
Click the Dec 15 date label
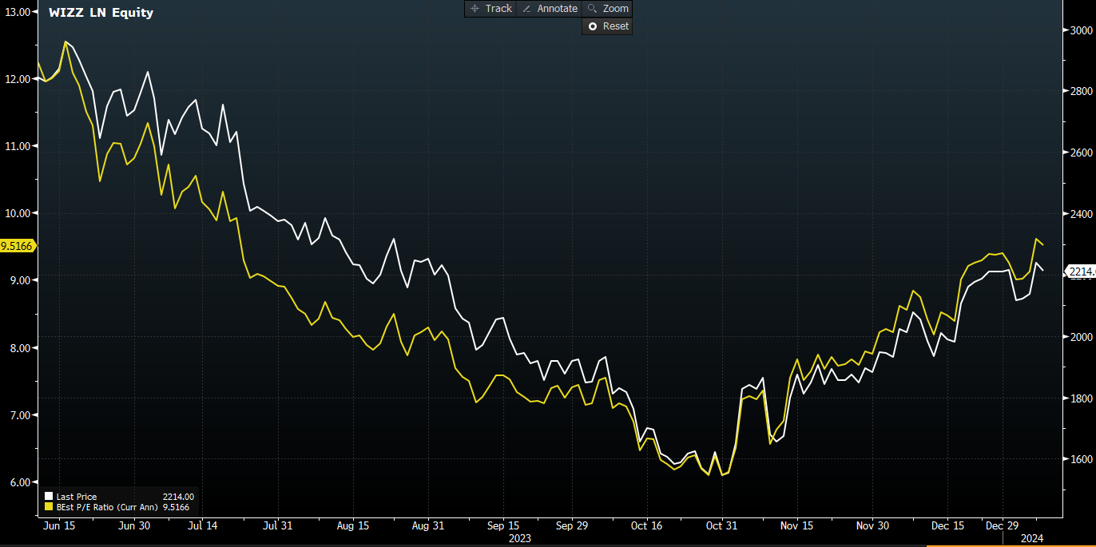(x=947, y=526)
